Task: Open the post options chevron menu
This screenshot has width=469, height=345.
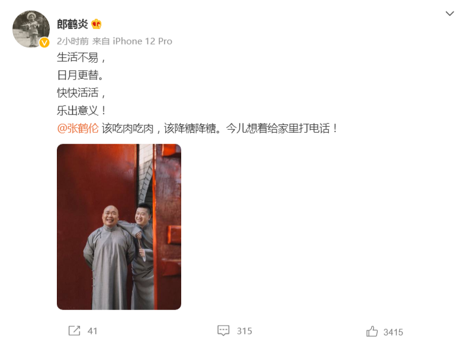Action: [x=449, y=14]
